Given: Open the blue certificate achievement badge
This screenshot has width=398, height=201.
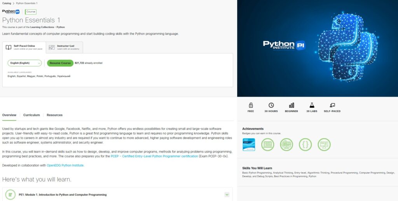Looking at the screenshot, I should [249, 144].
